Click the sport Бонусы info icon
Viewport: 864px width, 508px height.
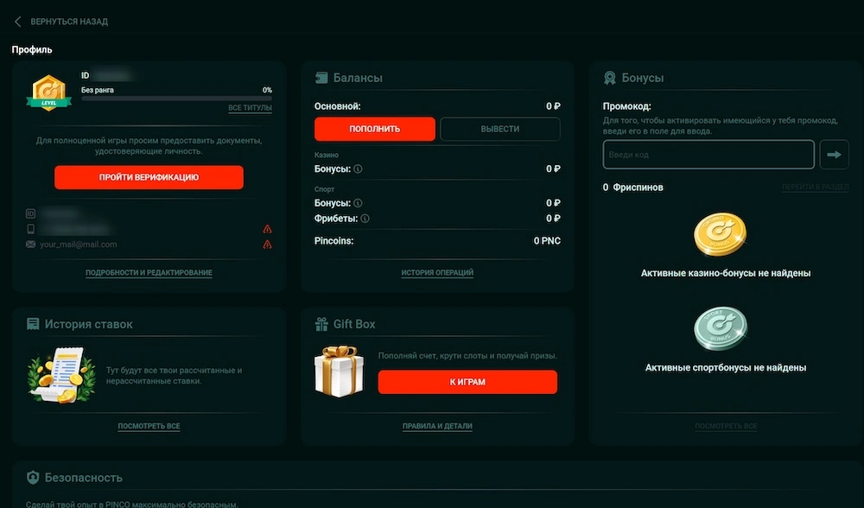358,203
